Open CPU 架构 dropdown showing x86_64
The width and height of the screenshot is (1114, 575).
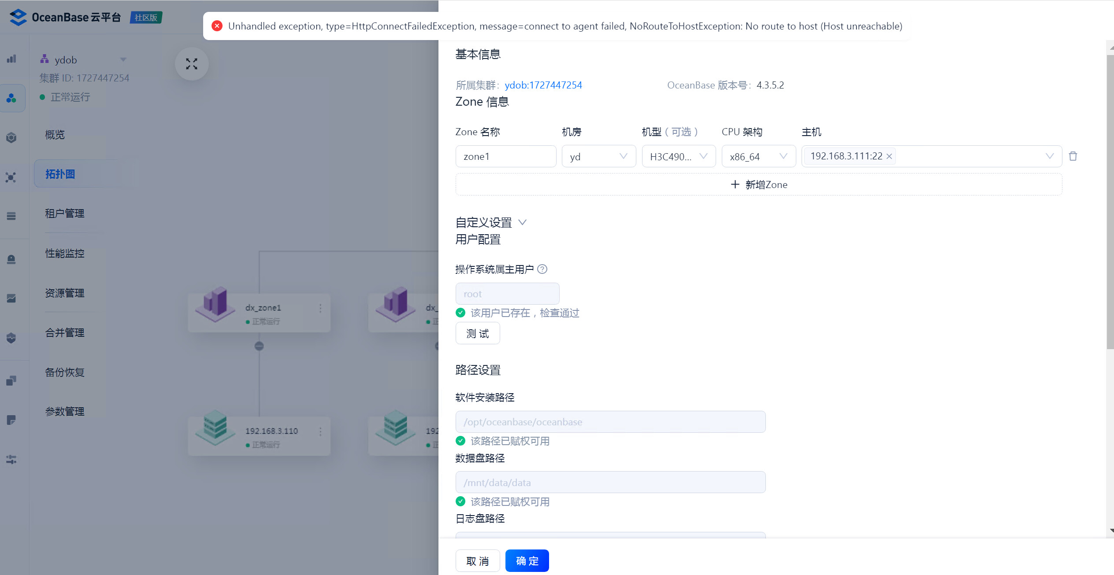click(x=758, y=156)
